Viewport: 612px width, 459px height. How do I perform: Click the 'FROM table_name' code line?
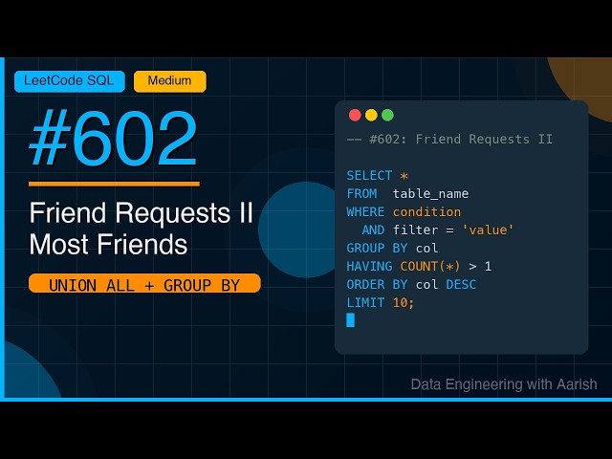(407, 193)
